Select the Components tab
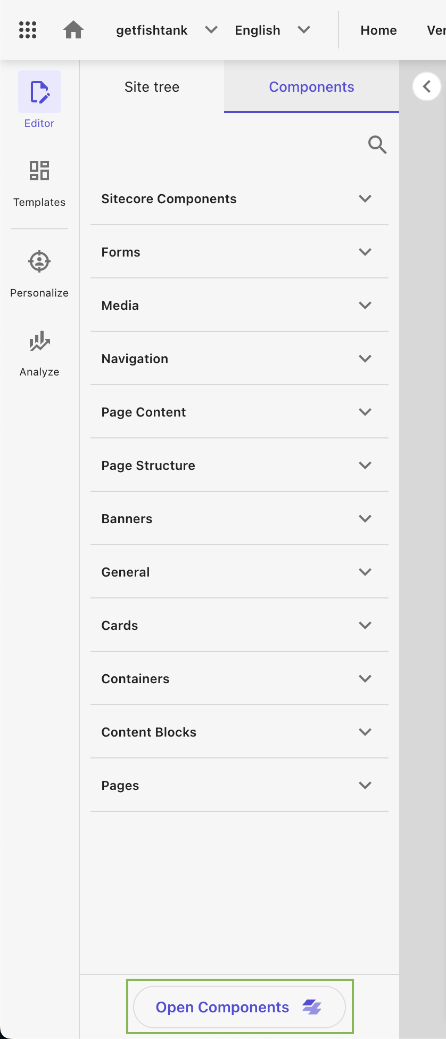 point(311,86)
